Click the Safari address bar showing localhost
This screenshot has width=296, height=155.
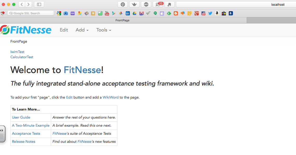pyautogui.click(x=236, y=4)
